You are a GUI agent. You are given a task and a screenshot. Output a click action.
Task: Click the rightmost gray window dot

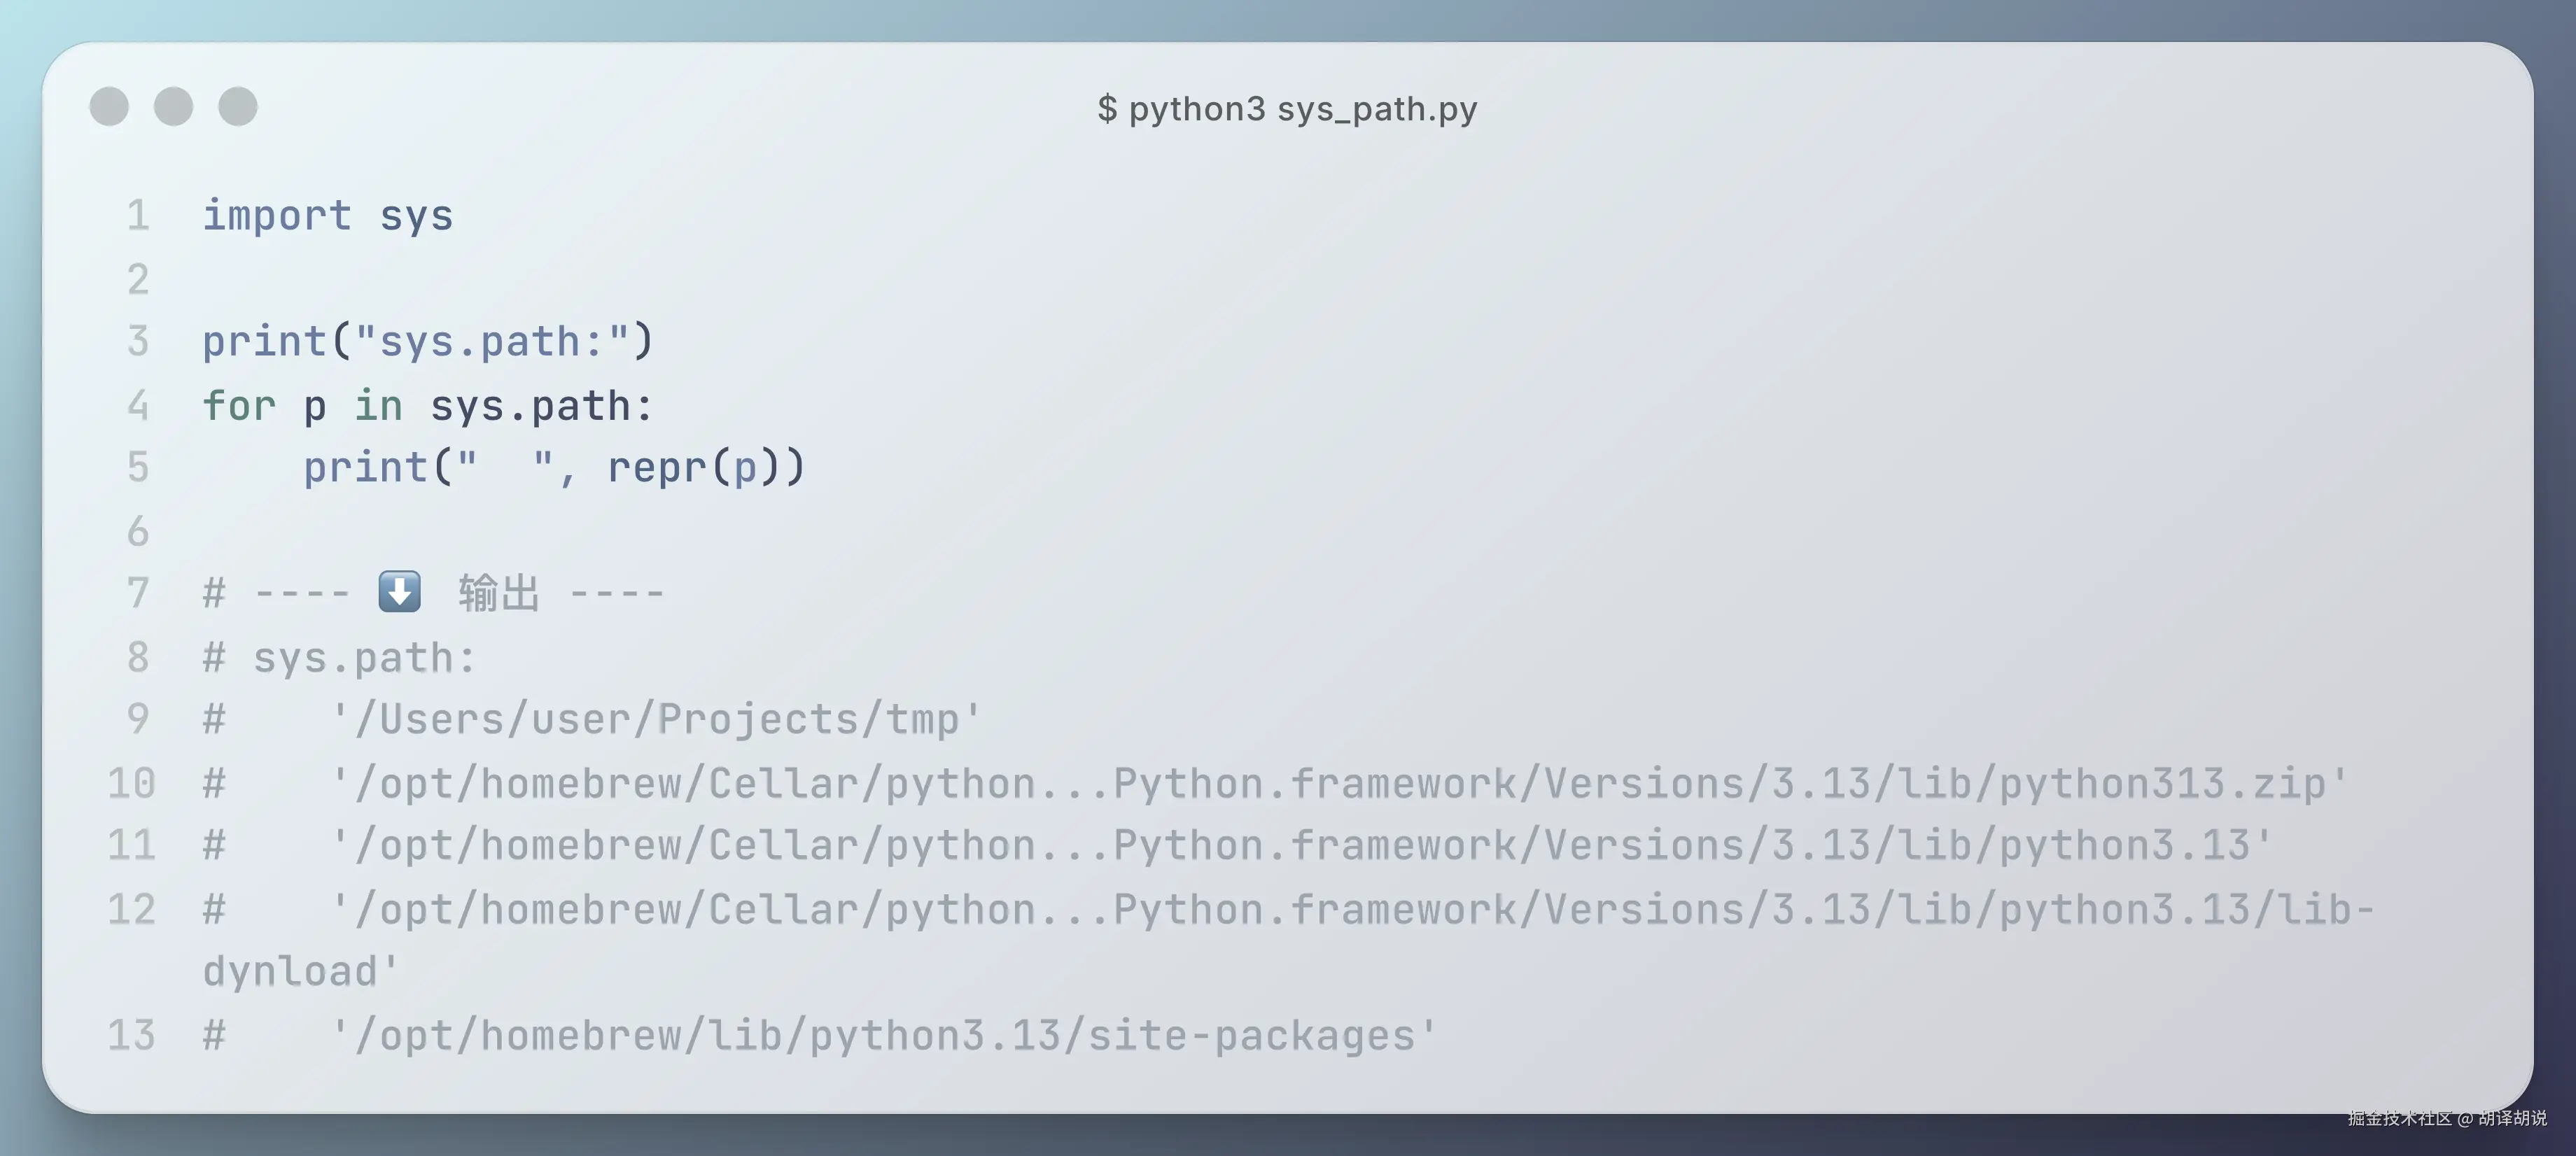(238, 107)
